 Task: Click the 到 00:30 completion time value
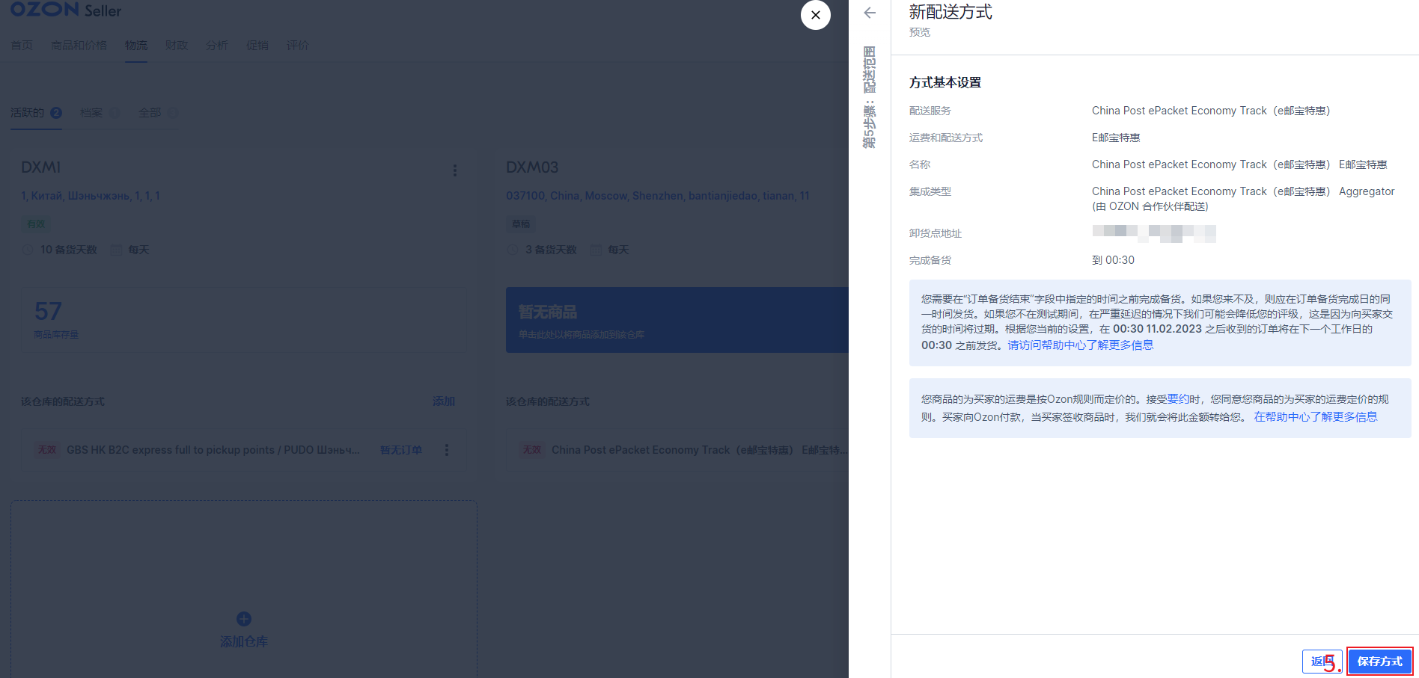1113,260
